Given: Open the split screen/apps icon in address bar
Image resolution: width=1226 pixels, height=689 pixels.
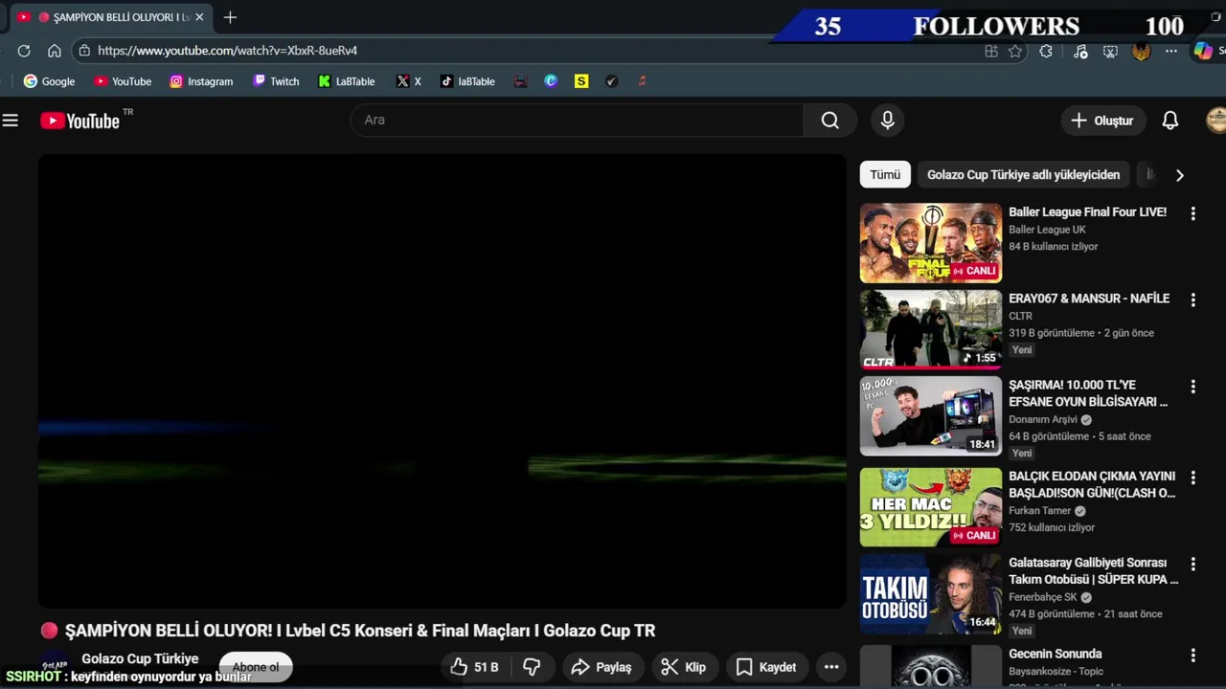Looking at the screenshot, I should tap(990, 52).
